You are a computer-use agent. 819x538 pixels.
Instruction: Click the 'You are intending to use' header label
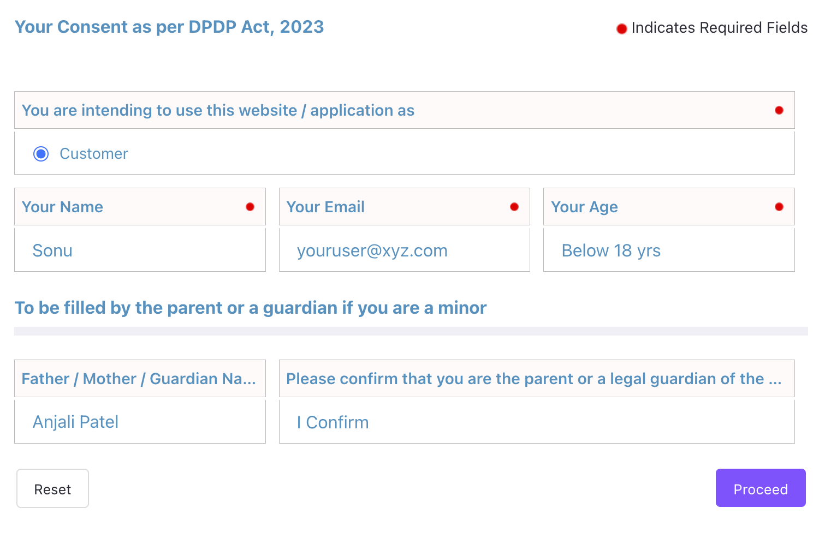pos(218,110)
